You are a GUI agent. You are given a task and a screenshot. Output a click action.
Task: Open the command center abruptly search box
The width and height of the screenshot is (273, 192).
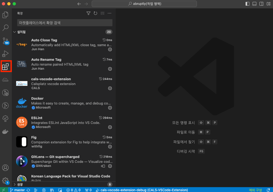[x=144, y=4]
